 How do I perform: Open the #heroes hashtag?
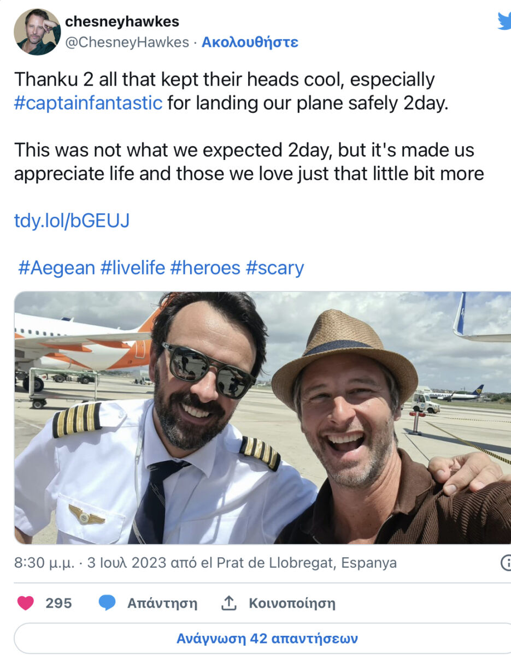pos(205,268)
